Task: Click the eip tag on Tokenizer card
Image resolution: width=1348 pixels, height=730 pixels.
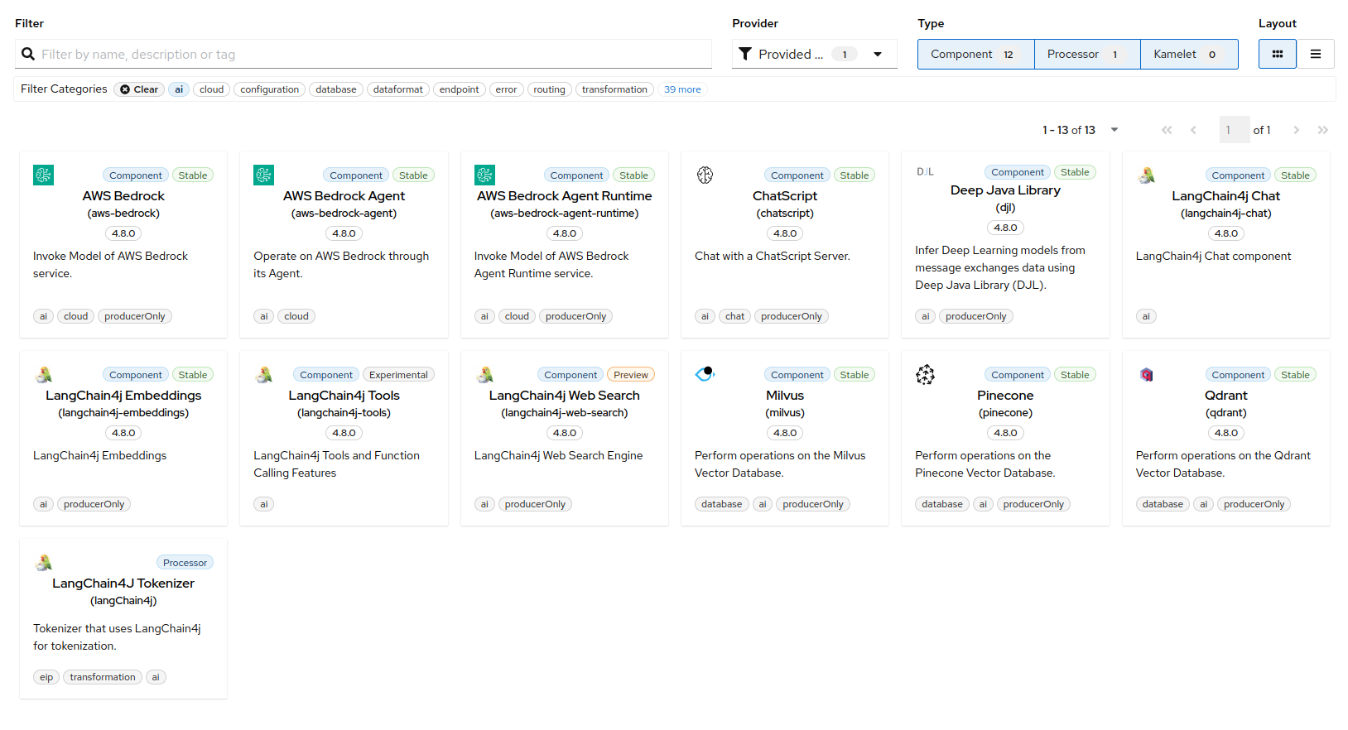Action: point(46,677)
